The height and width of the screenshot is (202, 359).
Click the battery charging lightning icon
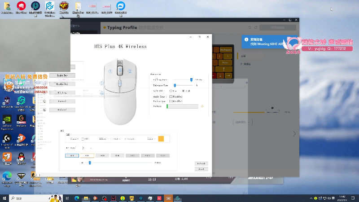click(x=202, y=106)
